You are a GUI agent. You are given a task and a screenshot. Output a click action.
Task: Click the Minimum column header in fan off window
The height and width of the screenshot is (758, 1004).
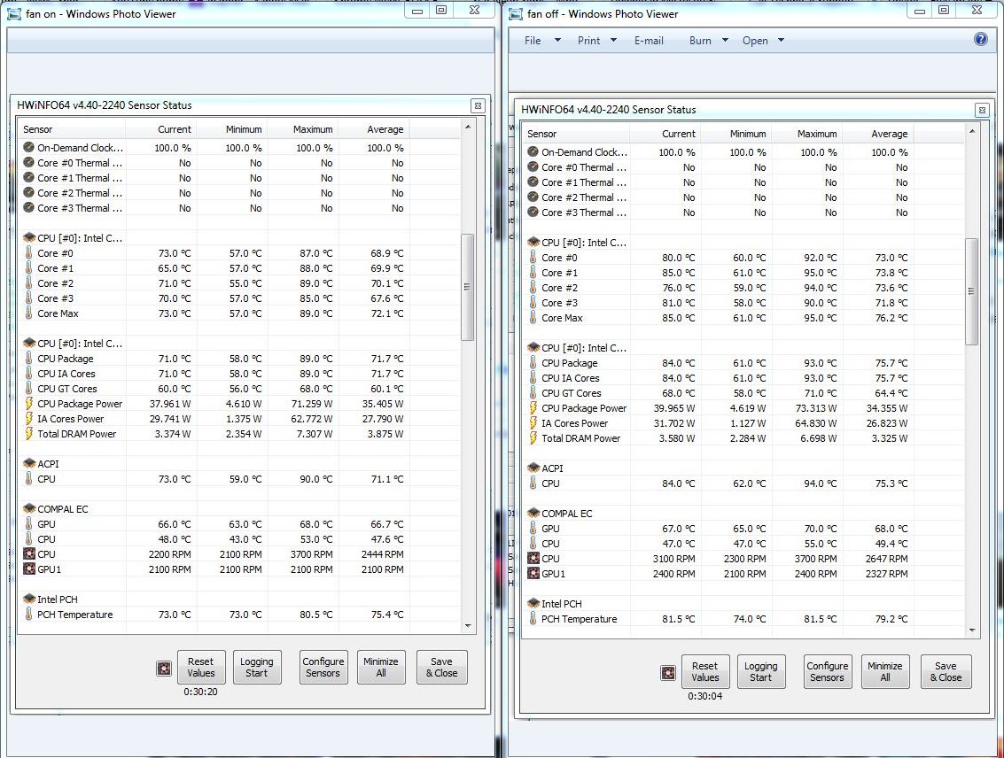click(x=736, y=134)
